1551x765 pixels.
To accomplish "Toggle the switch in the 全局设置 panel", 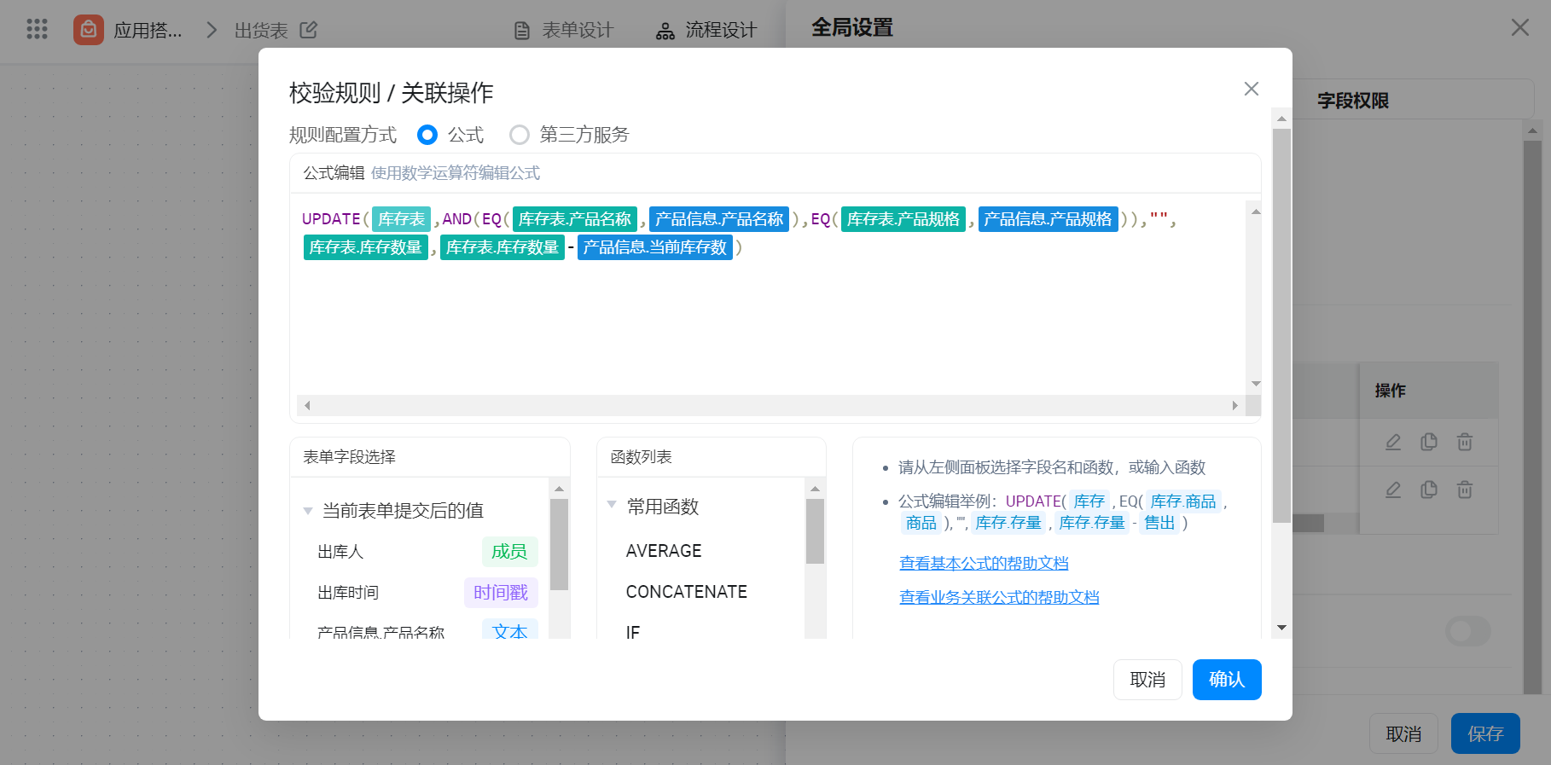I will pos(1468,631).
